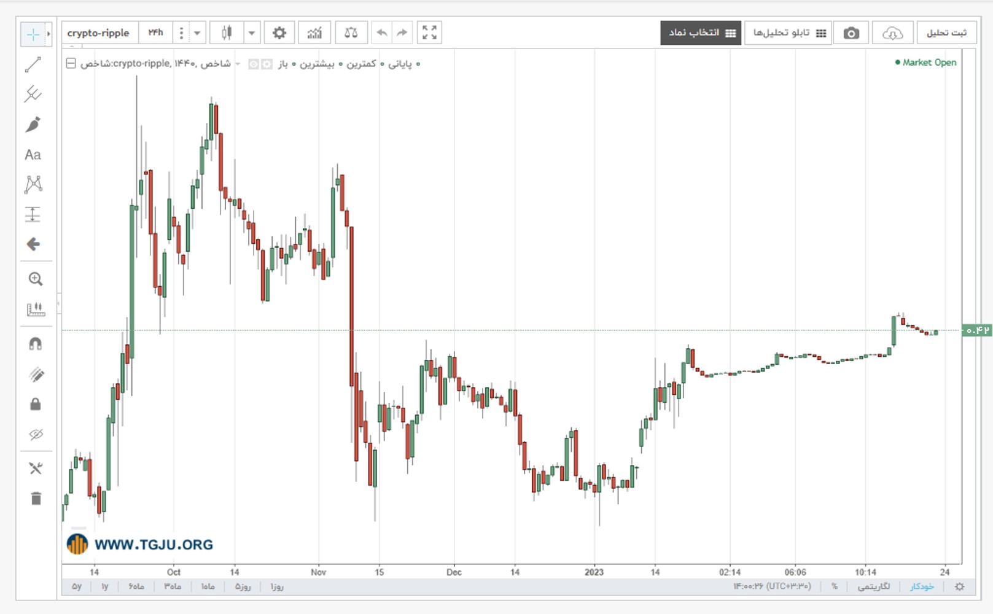Select the ۱ماه time range
The image size is (993, 614).
pyautogui.click(x=208, y=586)
